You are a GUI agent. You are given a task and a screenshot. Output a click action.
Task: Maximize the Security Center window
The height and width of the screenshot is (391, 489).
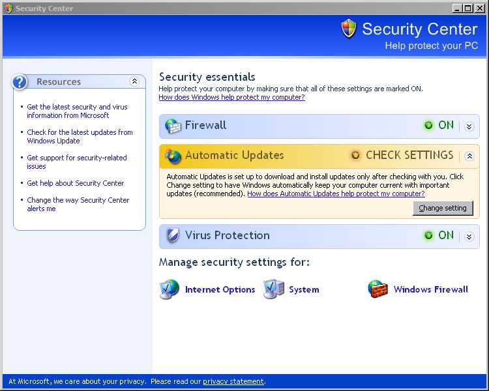467,8
